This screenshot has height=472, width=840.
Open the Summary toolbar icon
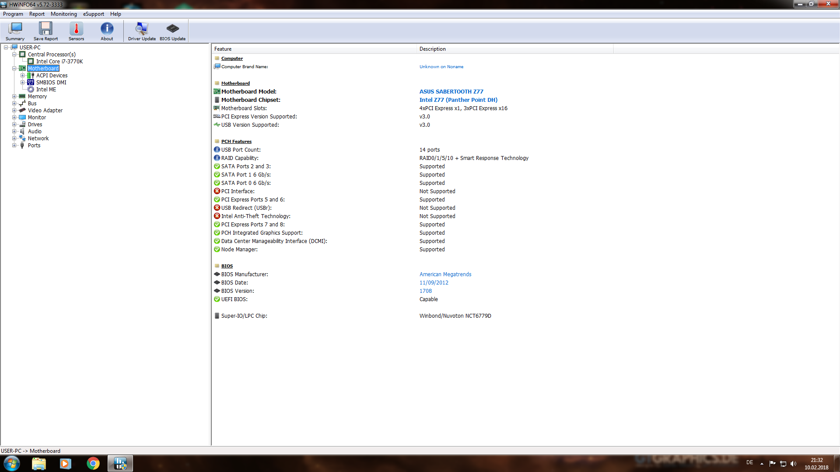pyautogui.click(x=15, y=31)
